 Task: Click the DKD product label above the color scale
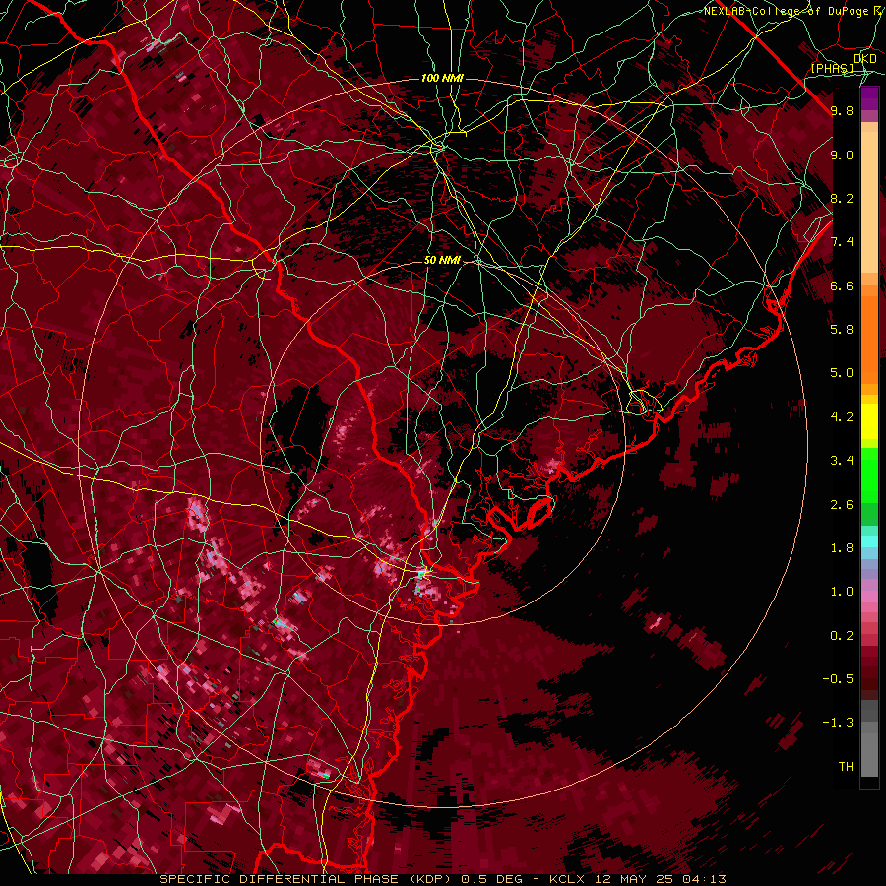click(865, 59)
